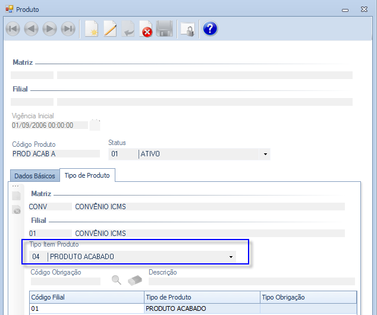
Task: Click the Descrição input field
Action: click(252, 281)
